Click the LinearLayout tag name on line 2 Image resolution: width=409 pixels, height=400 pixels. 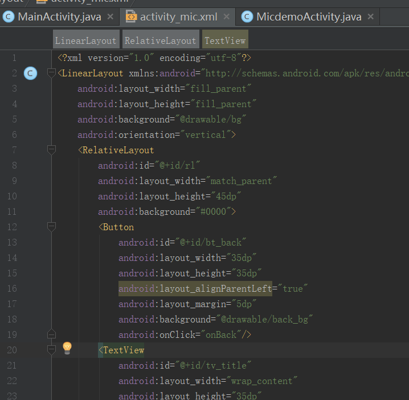point(93,74)
